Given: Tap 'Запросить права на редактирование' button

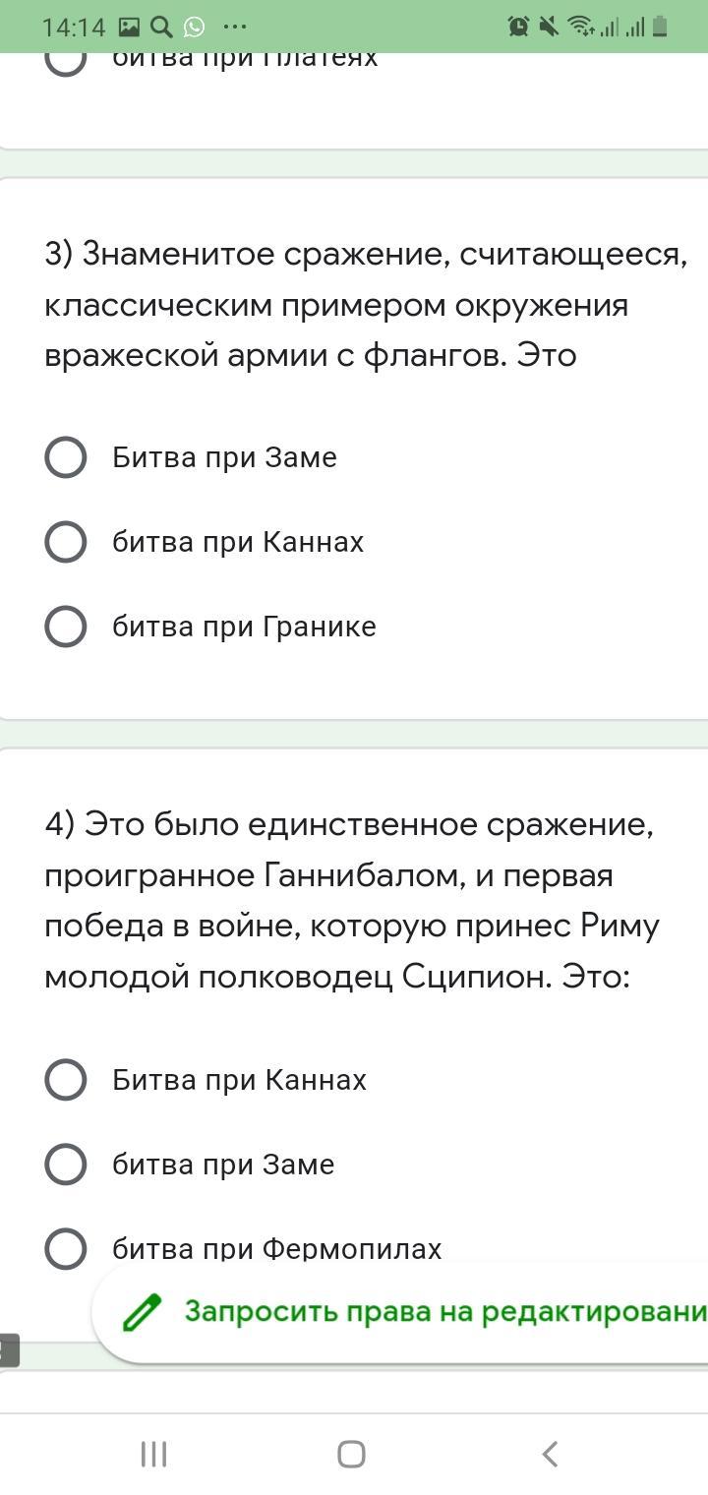Looking at the screenshot, I should (x=442, y=1312).
